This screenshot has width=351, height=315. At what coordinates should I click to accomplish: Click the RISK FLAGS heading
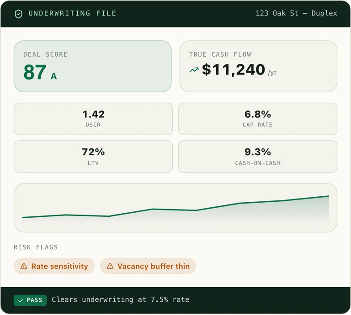[36, 247]
